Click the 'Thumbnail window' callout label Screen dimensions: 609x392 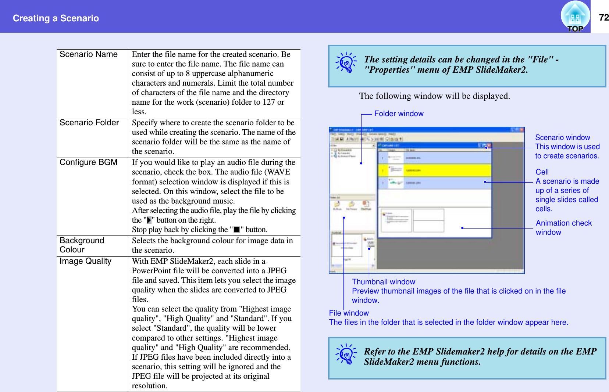(383, 282)
